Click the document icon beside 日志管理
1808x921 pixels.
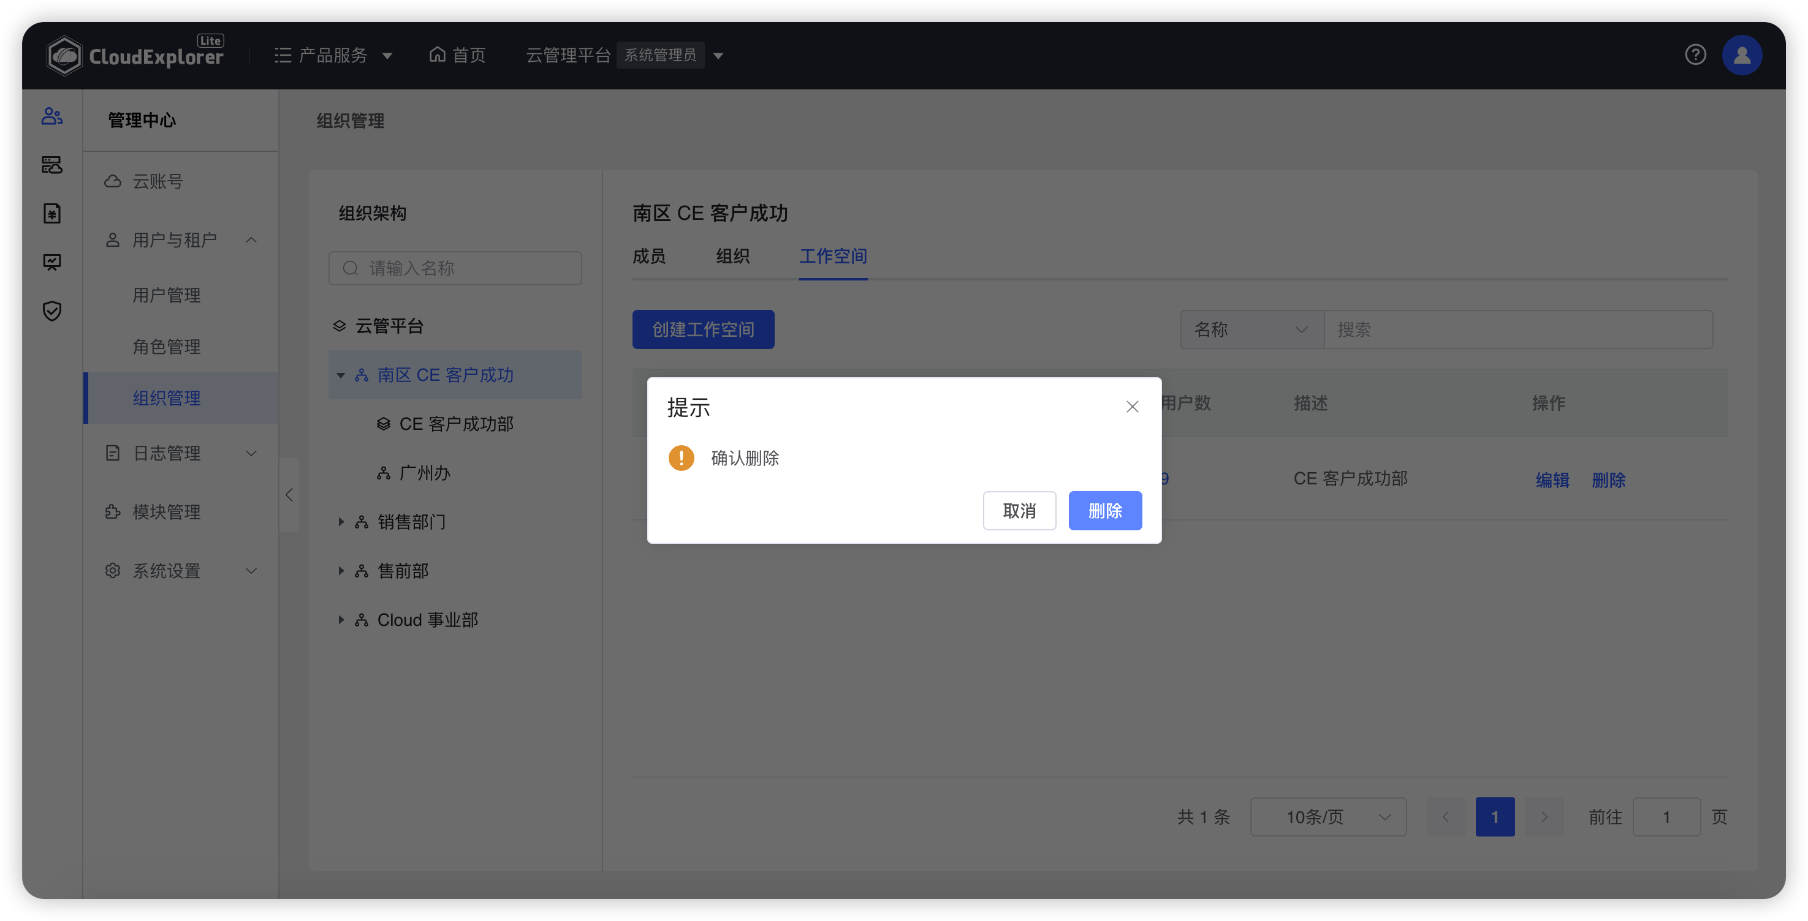pyautogui.click(x=112, y=453)
